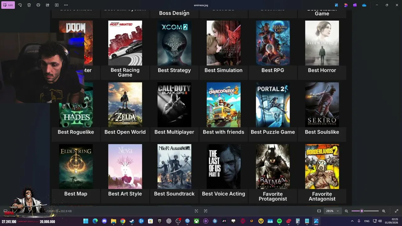Click the "Best Horror" label

(x=322, y=70)
